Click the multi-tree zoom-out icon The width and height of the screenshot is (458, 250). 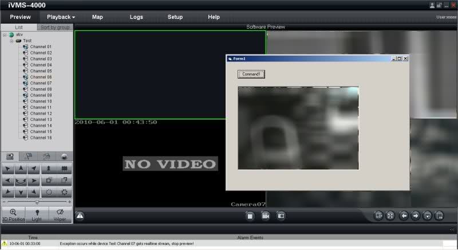coord(64,169)
